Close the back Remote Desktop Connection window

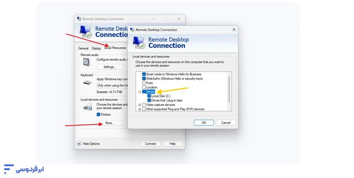click(179, 19)
